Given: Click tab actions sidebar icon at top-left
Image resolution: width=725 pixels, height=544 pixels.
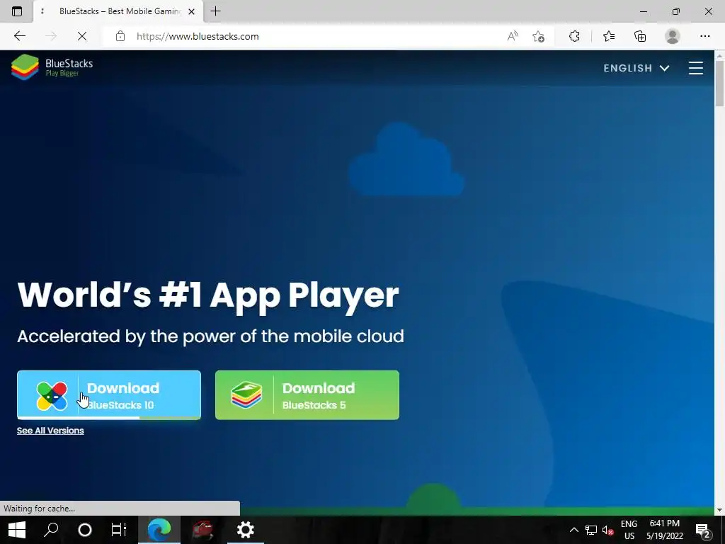Looking at the screenshot, I should 17,11.
